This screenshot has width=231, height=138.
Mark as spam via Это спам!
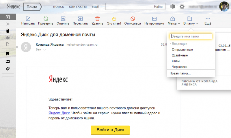tap(114, 19)
